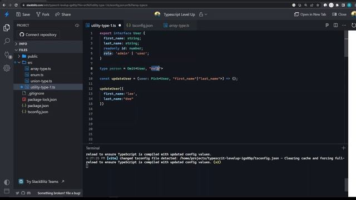Click the project emoji icon by title

(157, 14)
